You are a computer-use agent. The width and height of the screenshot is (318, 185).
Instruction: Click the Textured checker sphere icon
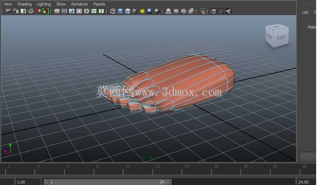click(x=135, y=11)
